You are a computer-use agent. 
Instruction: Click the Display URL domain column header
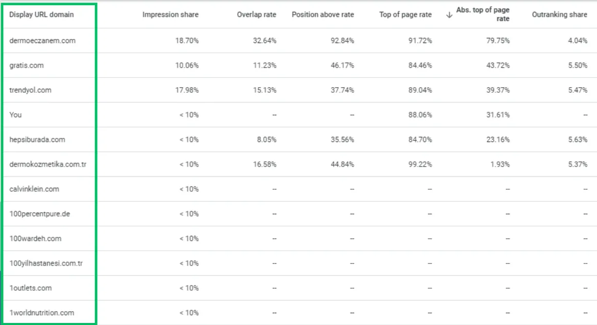pos(42,15)
